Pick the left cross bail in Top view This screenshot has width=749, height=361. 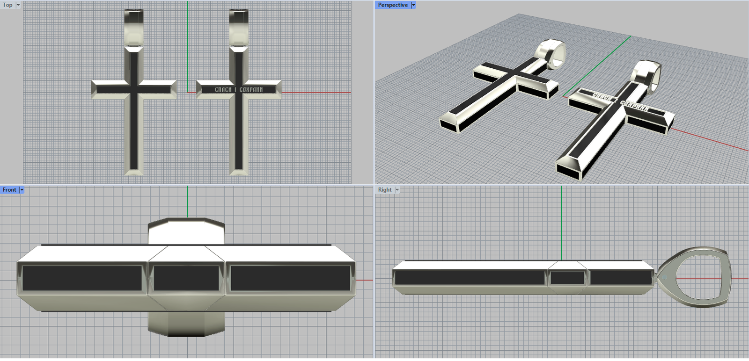134,28
